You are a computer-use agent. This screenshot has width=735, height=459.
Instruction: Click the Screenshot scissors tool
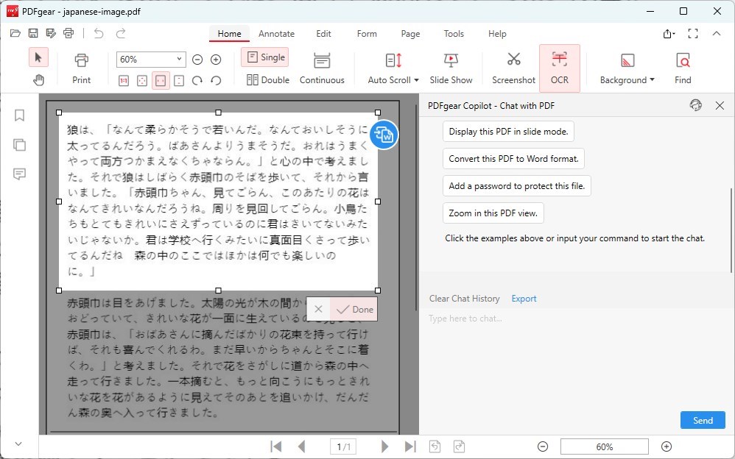pos(514,68)
